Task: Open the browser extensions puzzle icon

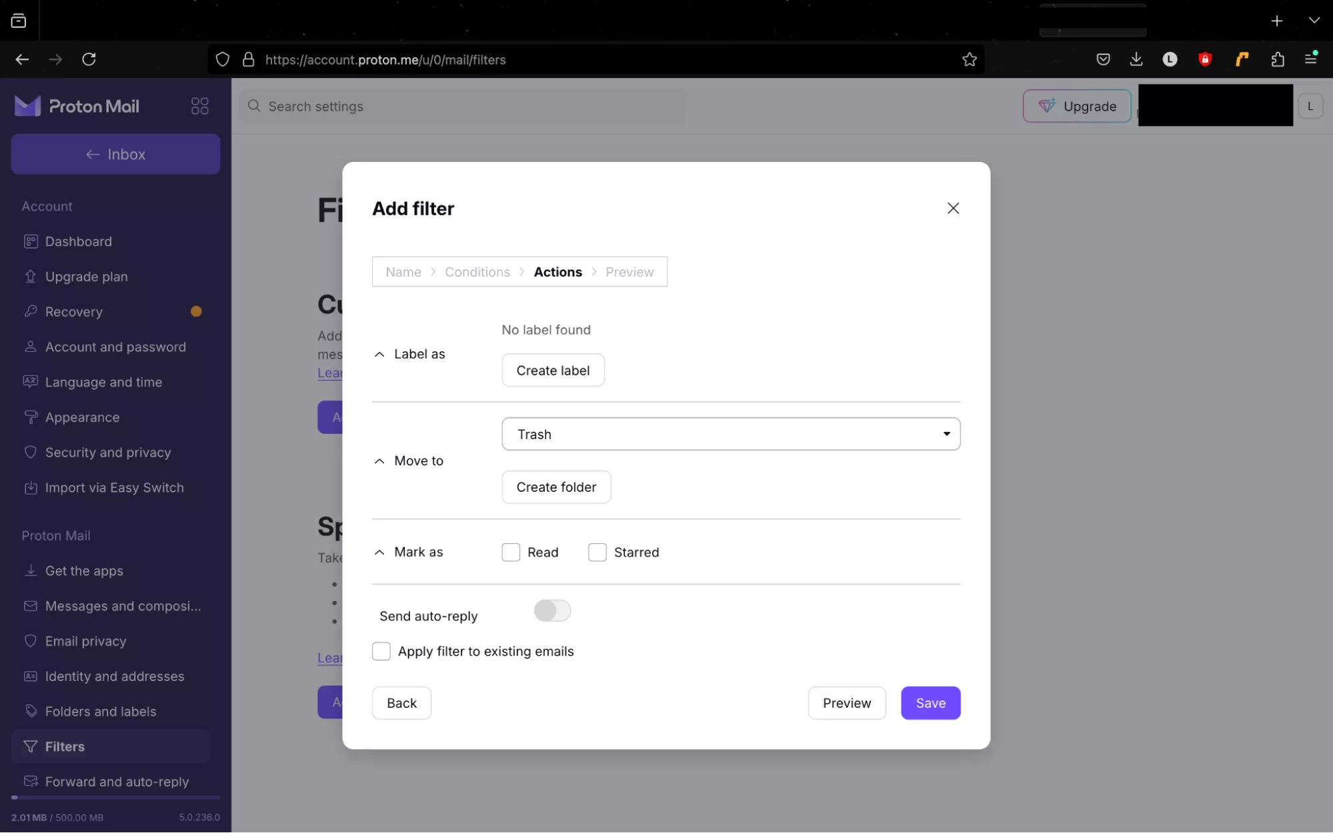Action: [x=1277, y=60]
